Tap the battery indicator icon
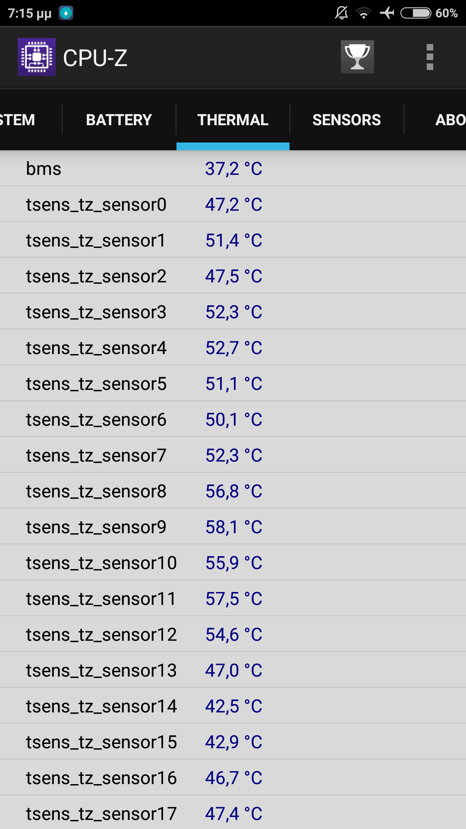 [x=416, y=13]
